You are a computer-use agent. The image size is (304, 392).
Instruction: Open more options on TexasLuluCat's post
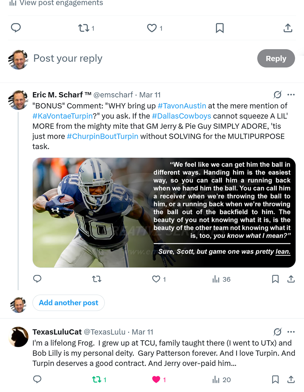(291, 332)
